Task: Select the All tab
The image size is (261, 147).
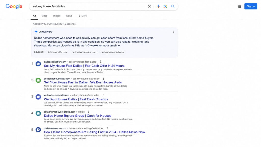Action: click(34, 16)
